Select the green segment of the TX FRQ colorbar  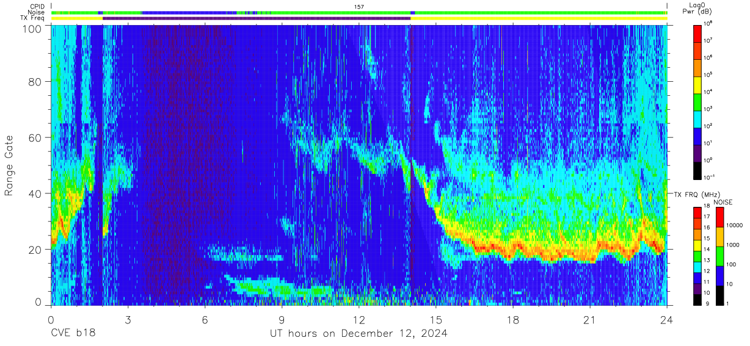[697, 256]
